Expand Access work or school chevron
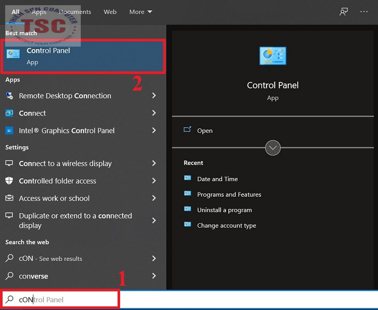Screen dimensions: 378x310 point(154,198)
